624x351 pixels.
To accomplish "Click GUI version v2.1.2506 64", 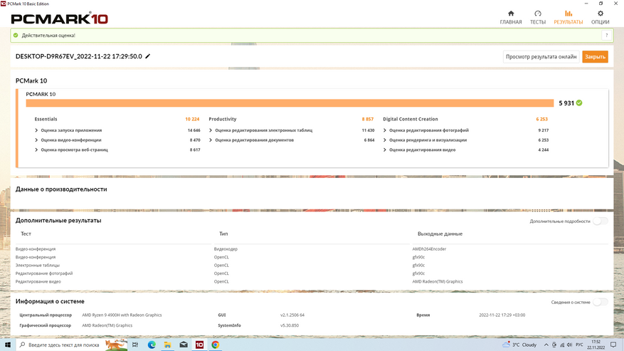I will 292,315.
